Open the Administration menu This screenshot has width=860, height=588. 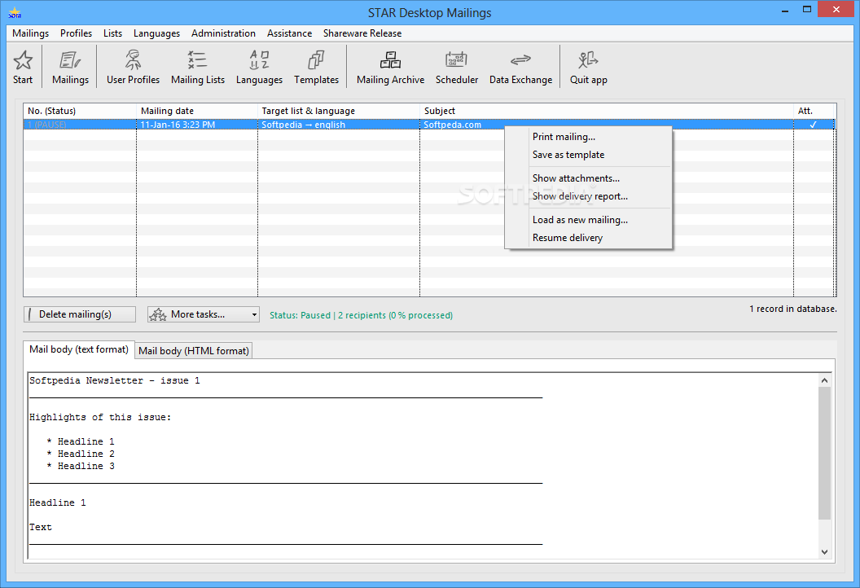pos(223,33)
